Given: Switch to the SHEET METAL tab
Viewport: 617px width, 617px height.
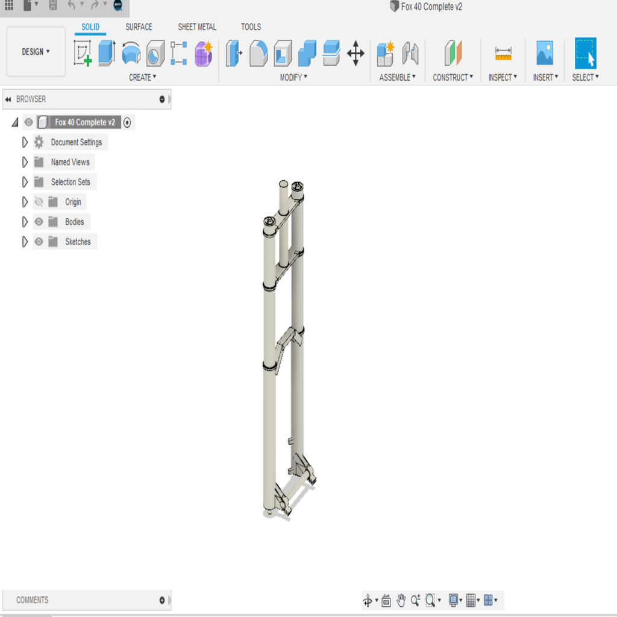Looking at the screenshot, I should coord(197,27).
